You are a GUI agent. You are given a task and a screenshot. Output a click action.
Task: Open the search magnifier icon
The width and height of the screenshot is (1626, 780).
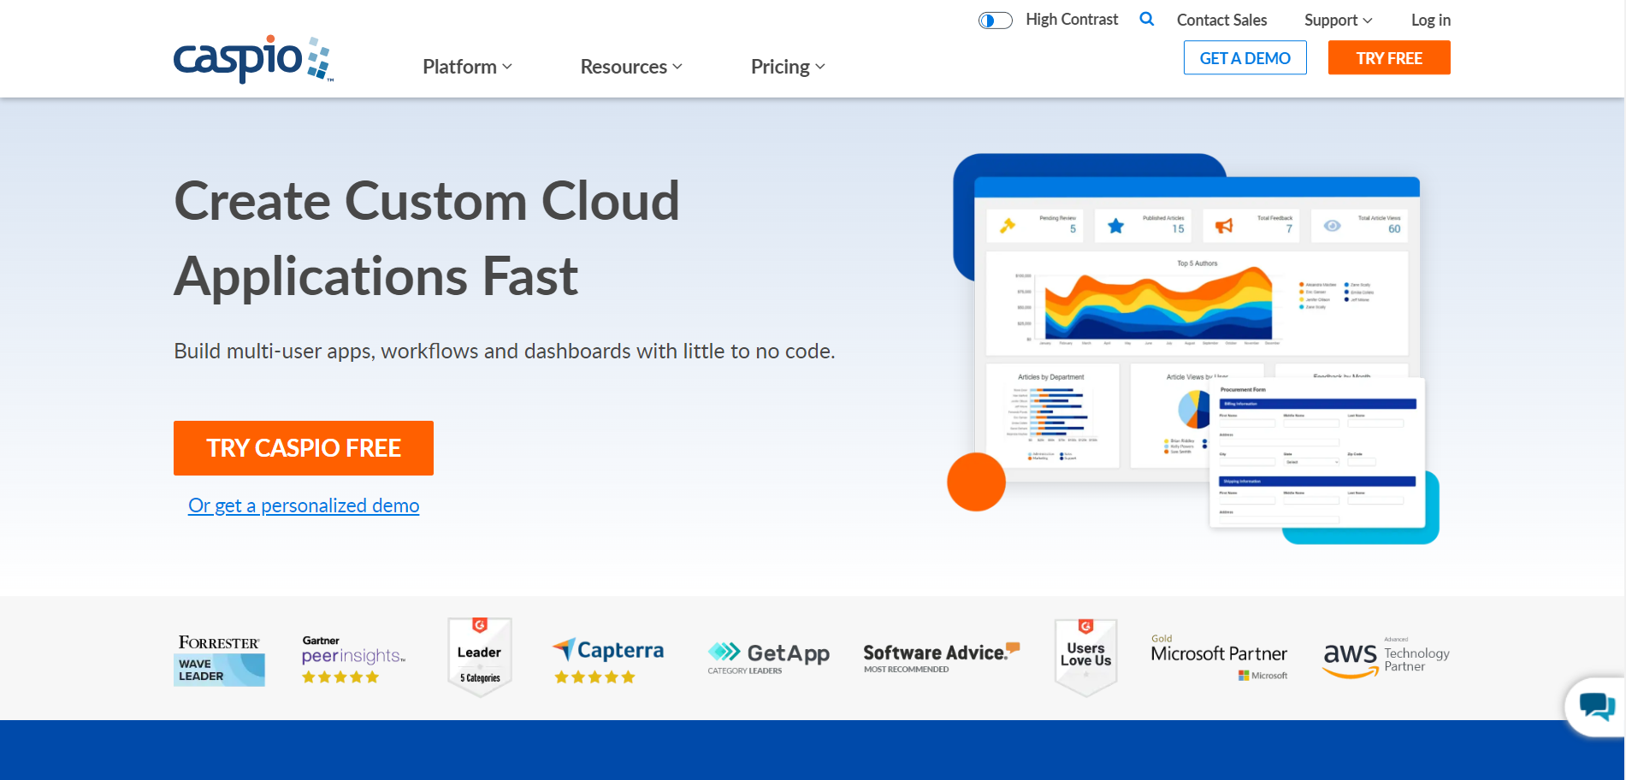click(1147, 19)
